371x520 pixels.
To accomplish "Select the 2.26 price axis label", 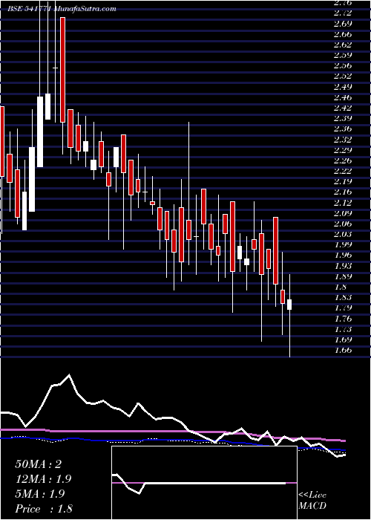I will pos(342,161).
